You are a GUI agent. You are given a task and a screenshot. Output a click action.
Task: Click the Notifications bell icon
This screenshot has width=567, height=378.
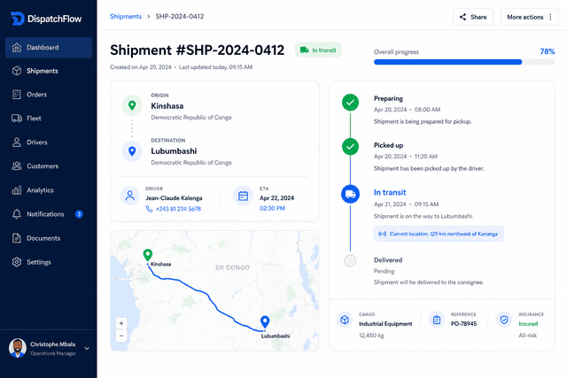coord(17,214)
